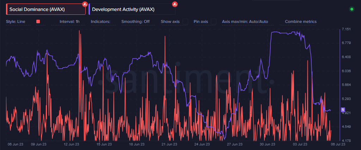Click the AVAX badge on Social Dominance
This screenshot has width=361, height=150.
click(x=85, y=4)
